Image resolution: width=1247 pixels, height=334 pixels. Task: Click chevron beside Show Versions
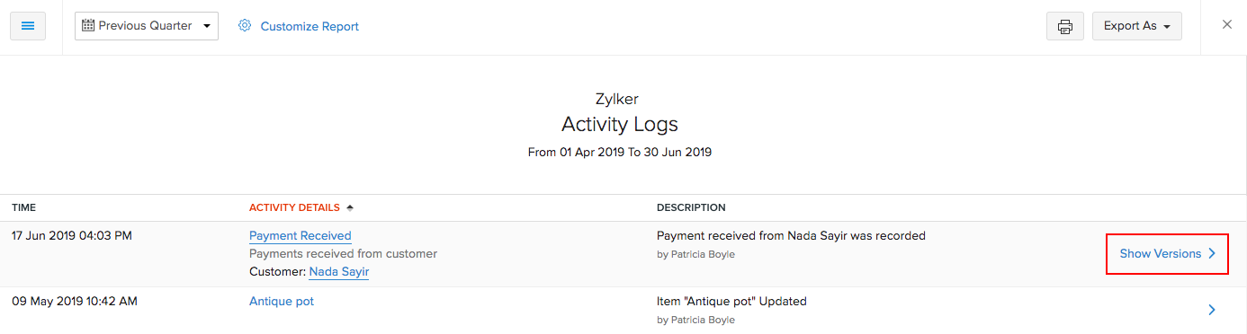click(x=1212, y=254)
